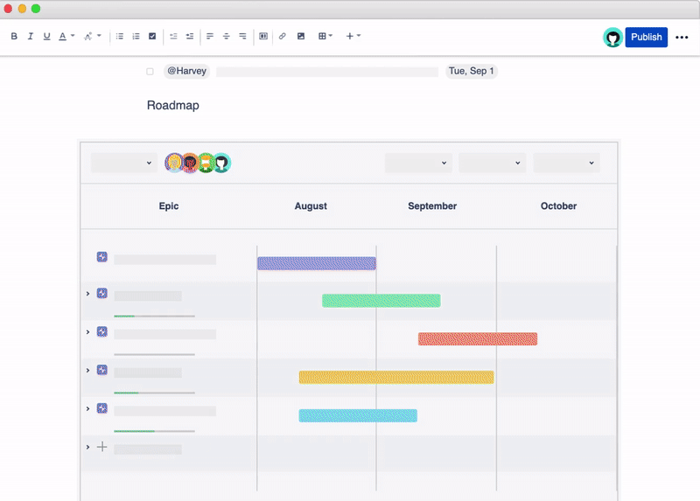Image resolution: width=700 pixels, height=501 pixels.
Task: Click the September column header
Action: (x=432, y=206)
